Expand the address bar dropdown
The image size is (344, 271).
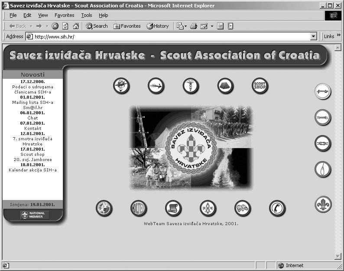point(314,37)
